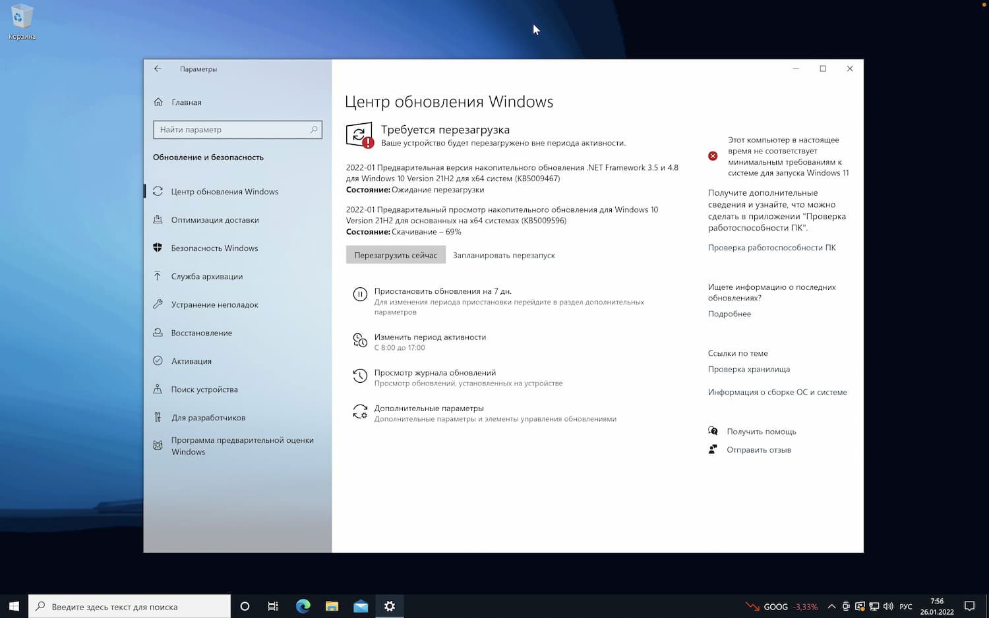Close the Параметры window
This screenshot has height=618, width=989.
click(850, 69)
